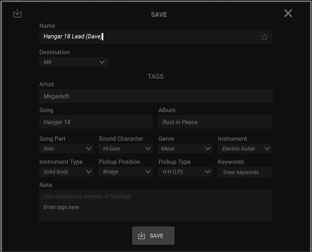
Task: Click the Album field 'Rust in Peace'
Action: (x=215, y=122)
